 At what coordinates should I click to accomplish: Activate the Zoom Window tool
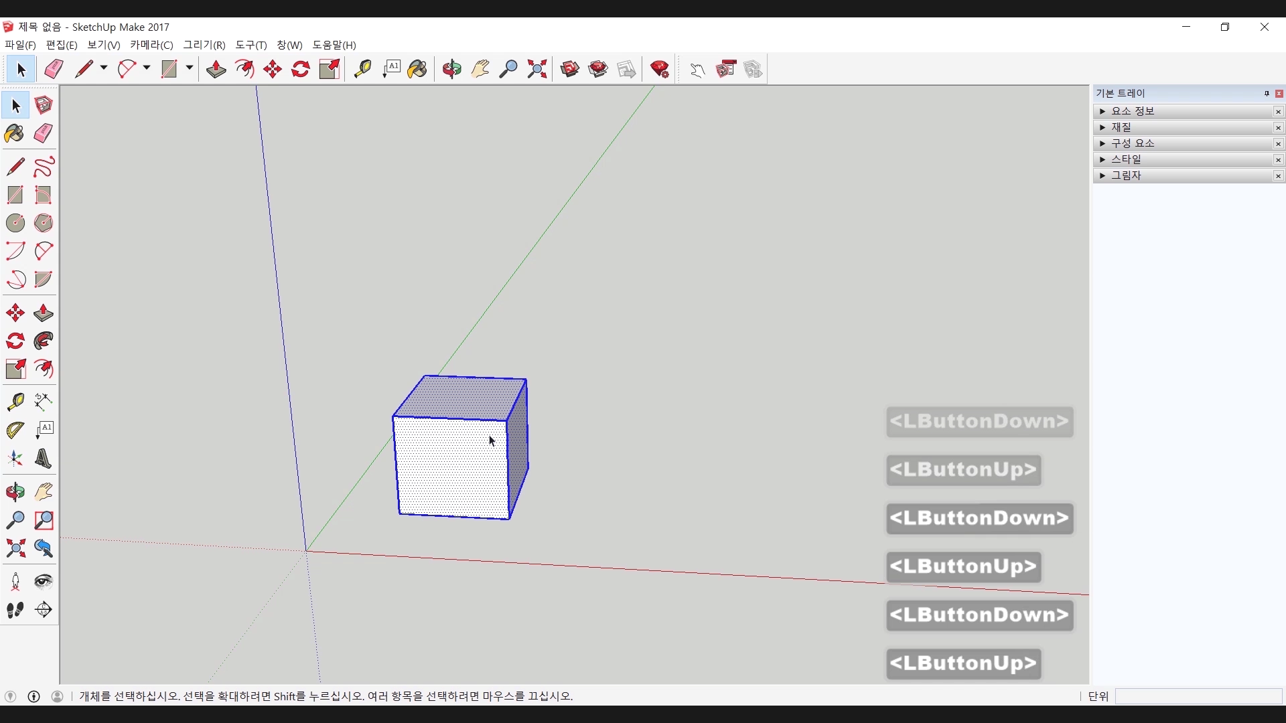[44, 520]
